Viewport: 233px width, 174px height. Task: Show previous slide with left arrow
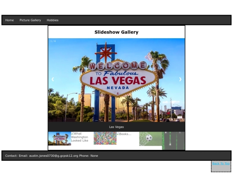(x=53, y=79)
